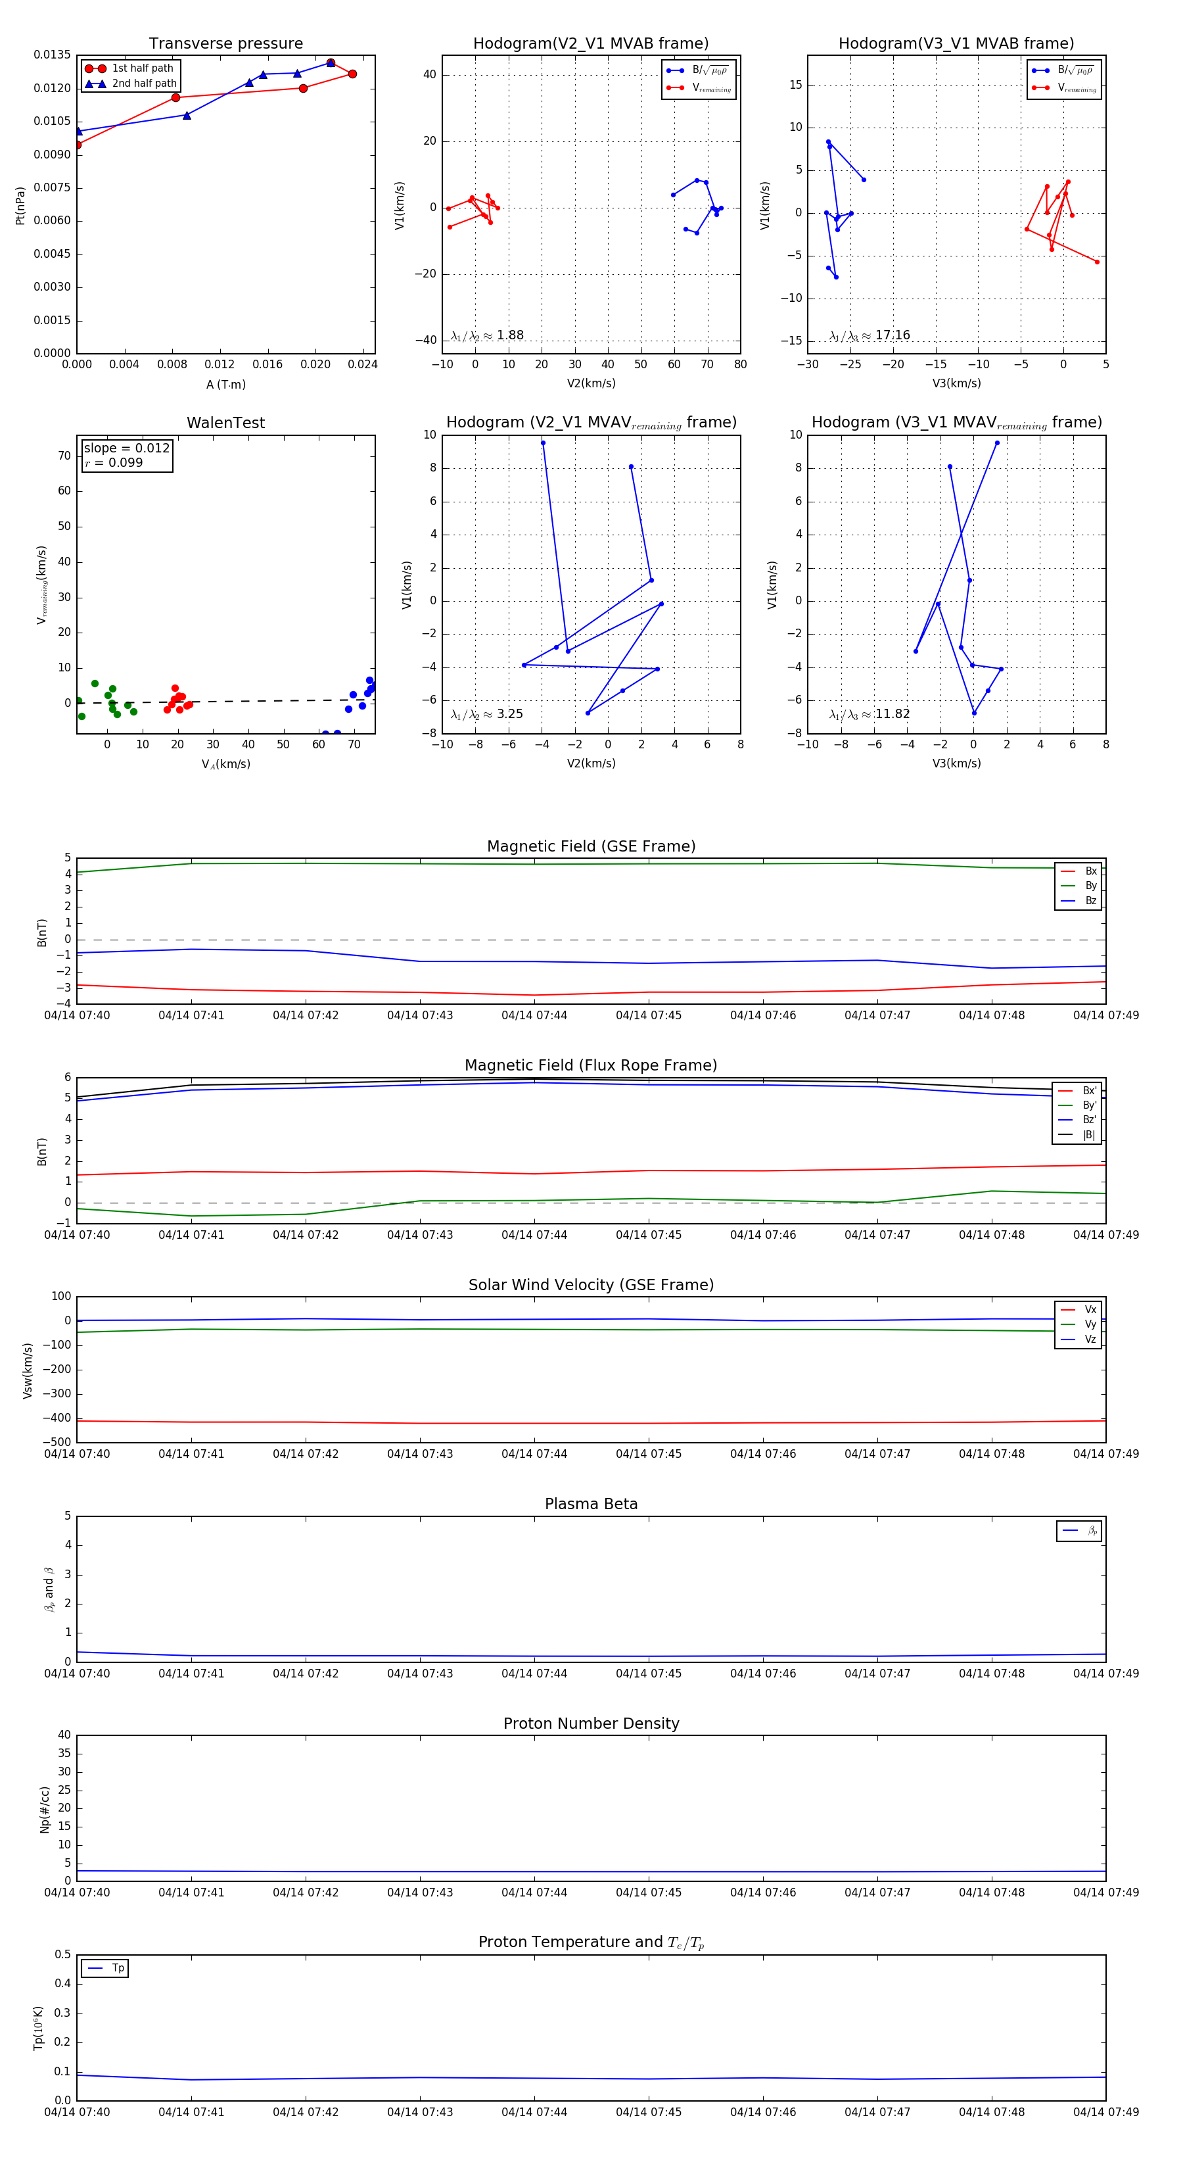This screenshot has height=2170, width=1183.
Task: Click the λ1/λ3 ≈ 17.16 eigenvalue ratio
Action: pos(869,335)
